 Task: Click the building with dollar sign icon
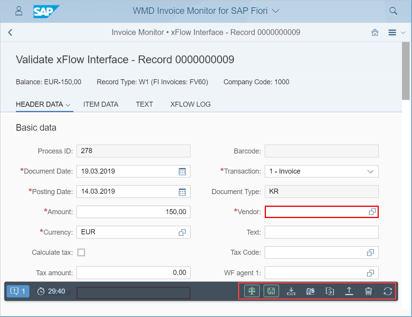point(310,291)
